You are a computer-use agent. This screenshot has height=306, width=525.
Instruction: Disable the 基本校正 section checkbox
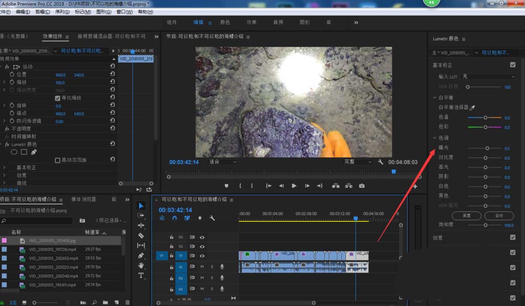point(512,65)
